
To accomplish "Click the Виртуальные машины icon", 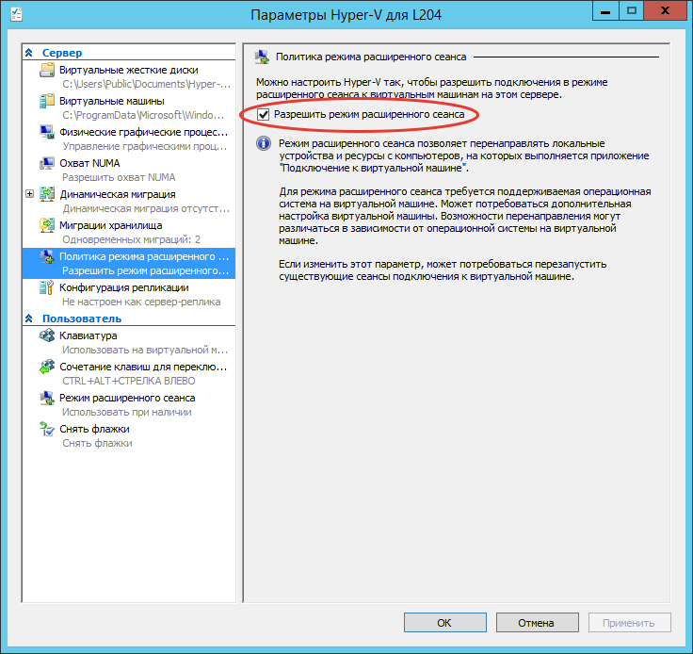I will point(47,102).
